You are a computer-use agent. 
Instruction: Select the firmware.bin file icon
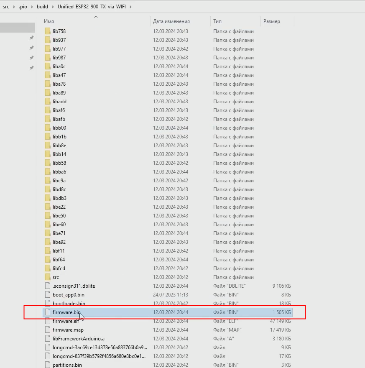click(48, 312)
